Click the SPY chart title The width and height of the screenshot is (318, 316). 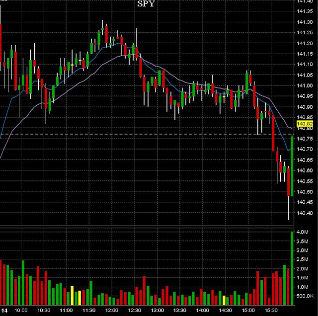(146, 3)
